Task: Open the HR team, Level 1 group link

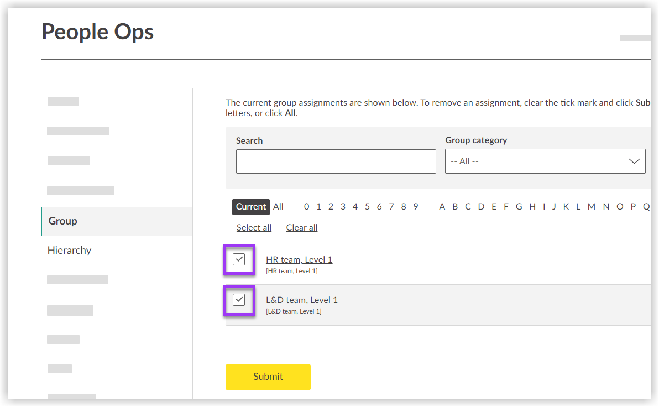Action: point(299,259)
